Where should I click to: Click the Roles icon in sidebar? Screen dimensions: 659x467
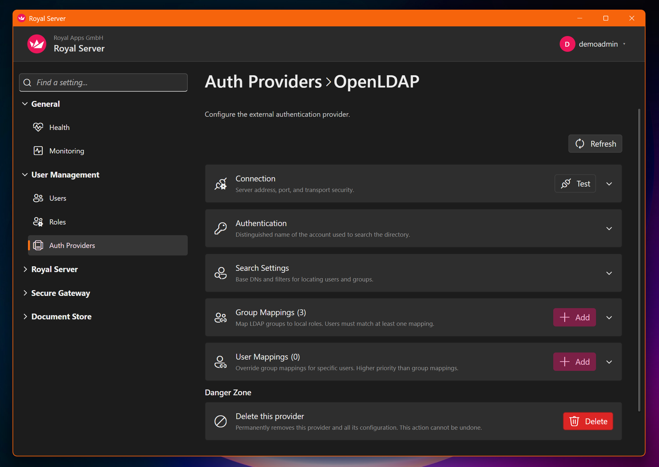click(x=38, y=222)
